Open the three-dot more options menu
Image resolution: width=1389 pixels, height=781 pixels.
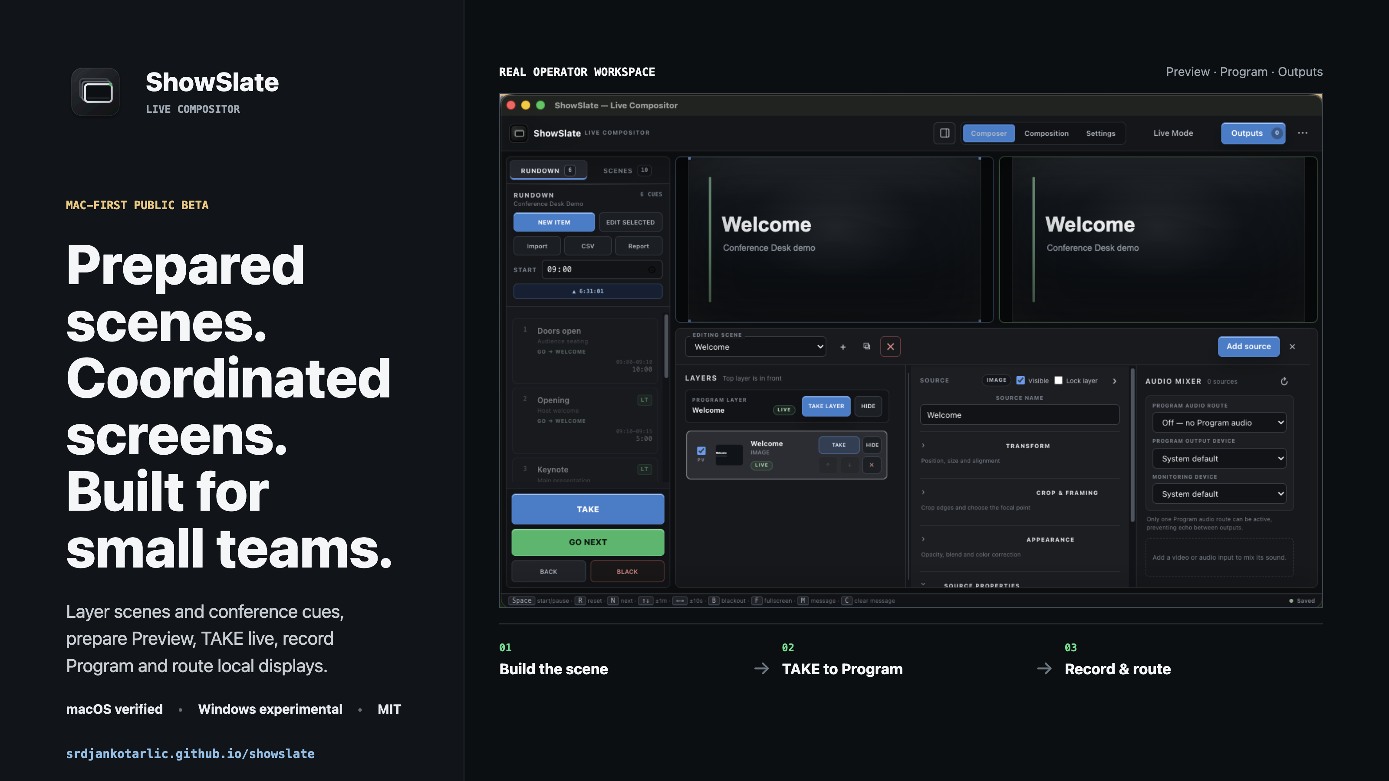[1303, 133]
